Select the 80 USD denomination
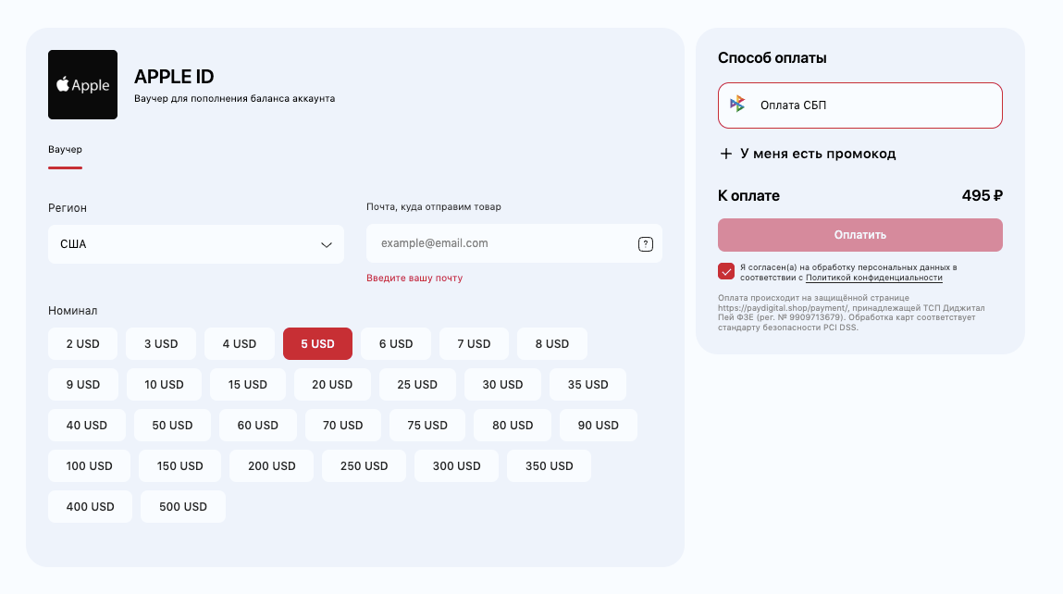Screen dimensions: 1063x594 [513, 426]
